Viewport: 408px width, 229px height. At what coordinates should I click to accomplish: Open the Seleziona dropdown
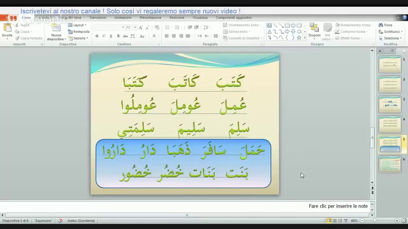(x=390, y=38)
